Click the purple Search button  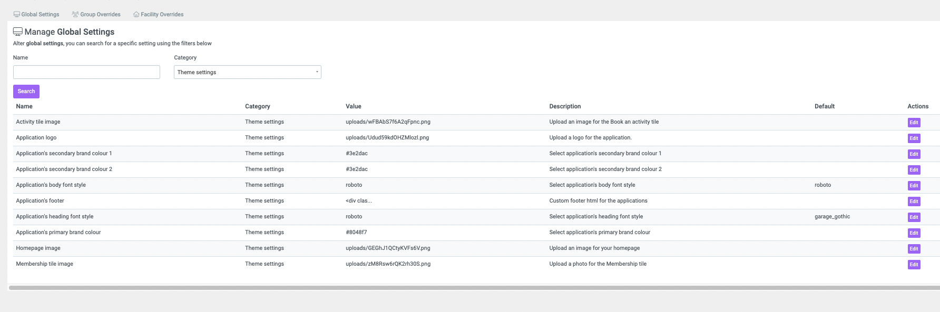pos(26,92)
